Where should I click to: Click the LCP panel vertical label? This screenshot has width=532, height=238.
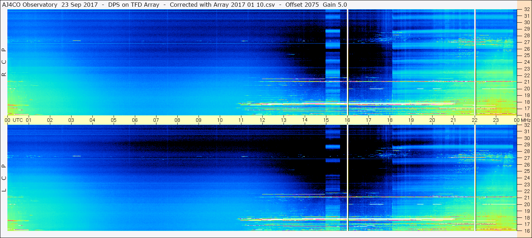tap(4, 178)
